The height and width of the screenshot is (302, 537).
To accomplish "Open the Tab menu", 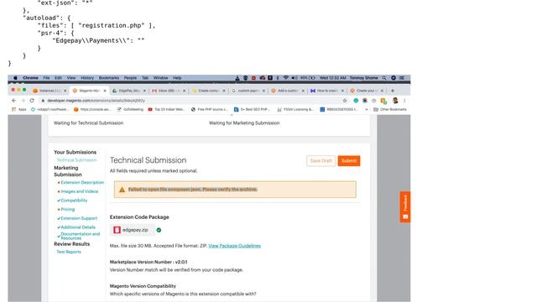I will click(x=145, y=78).
